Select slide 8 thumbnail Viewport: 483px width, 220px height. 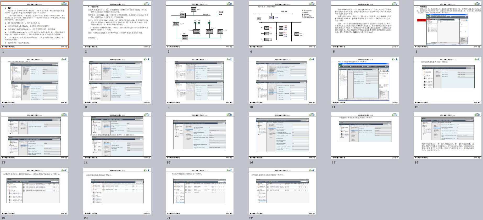[117, 80]
